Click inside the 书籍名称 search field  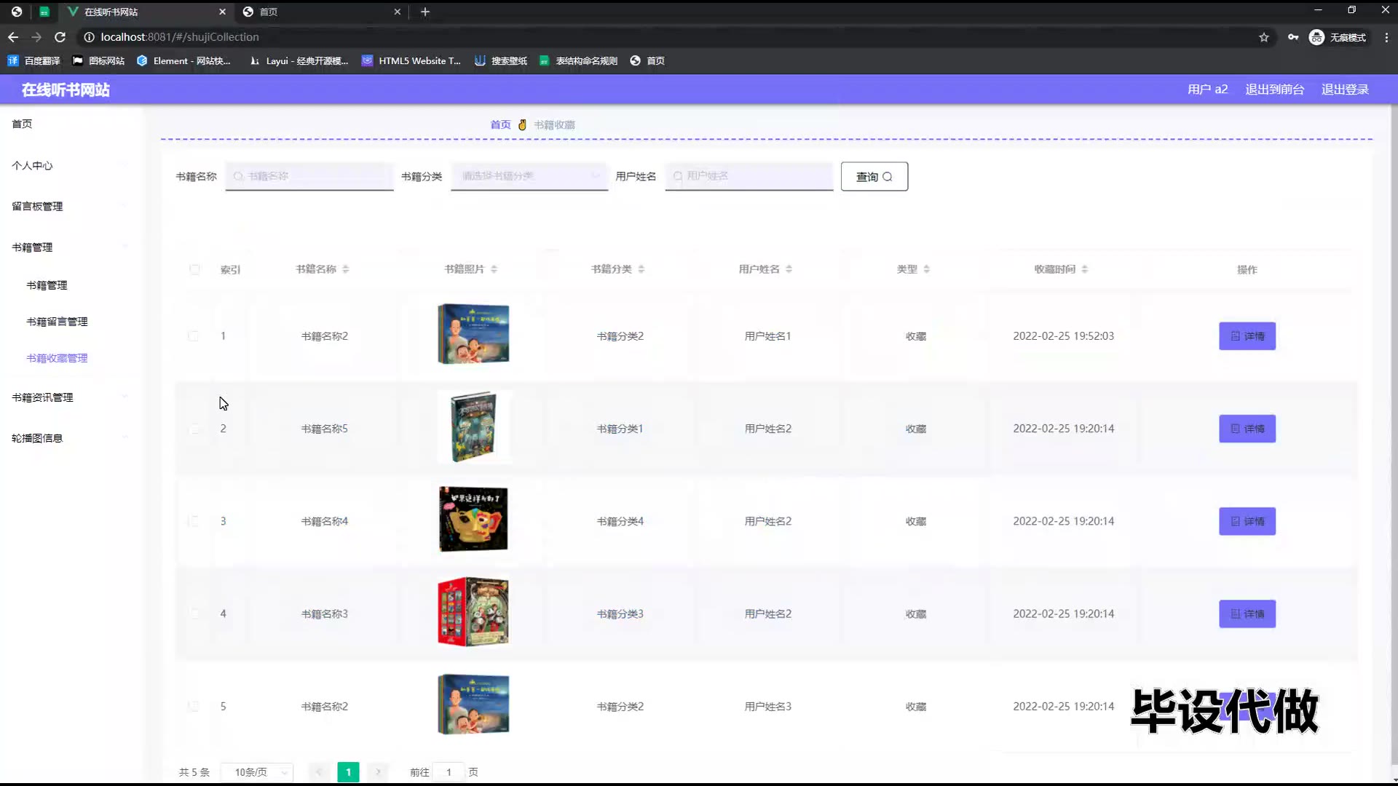pyautogui.click(x=309, y=176)
